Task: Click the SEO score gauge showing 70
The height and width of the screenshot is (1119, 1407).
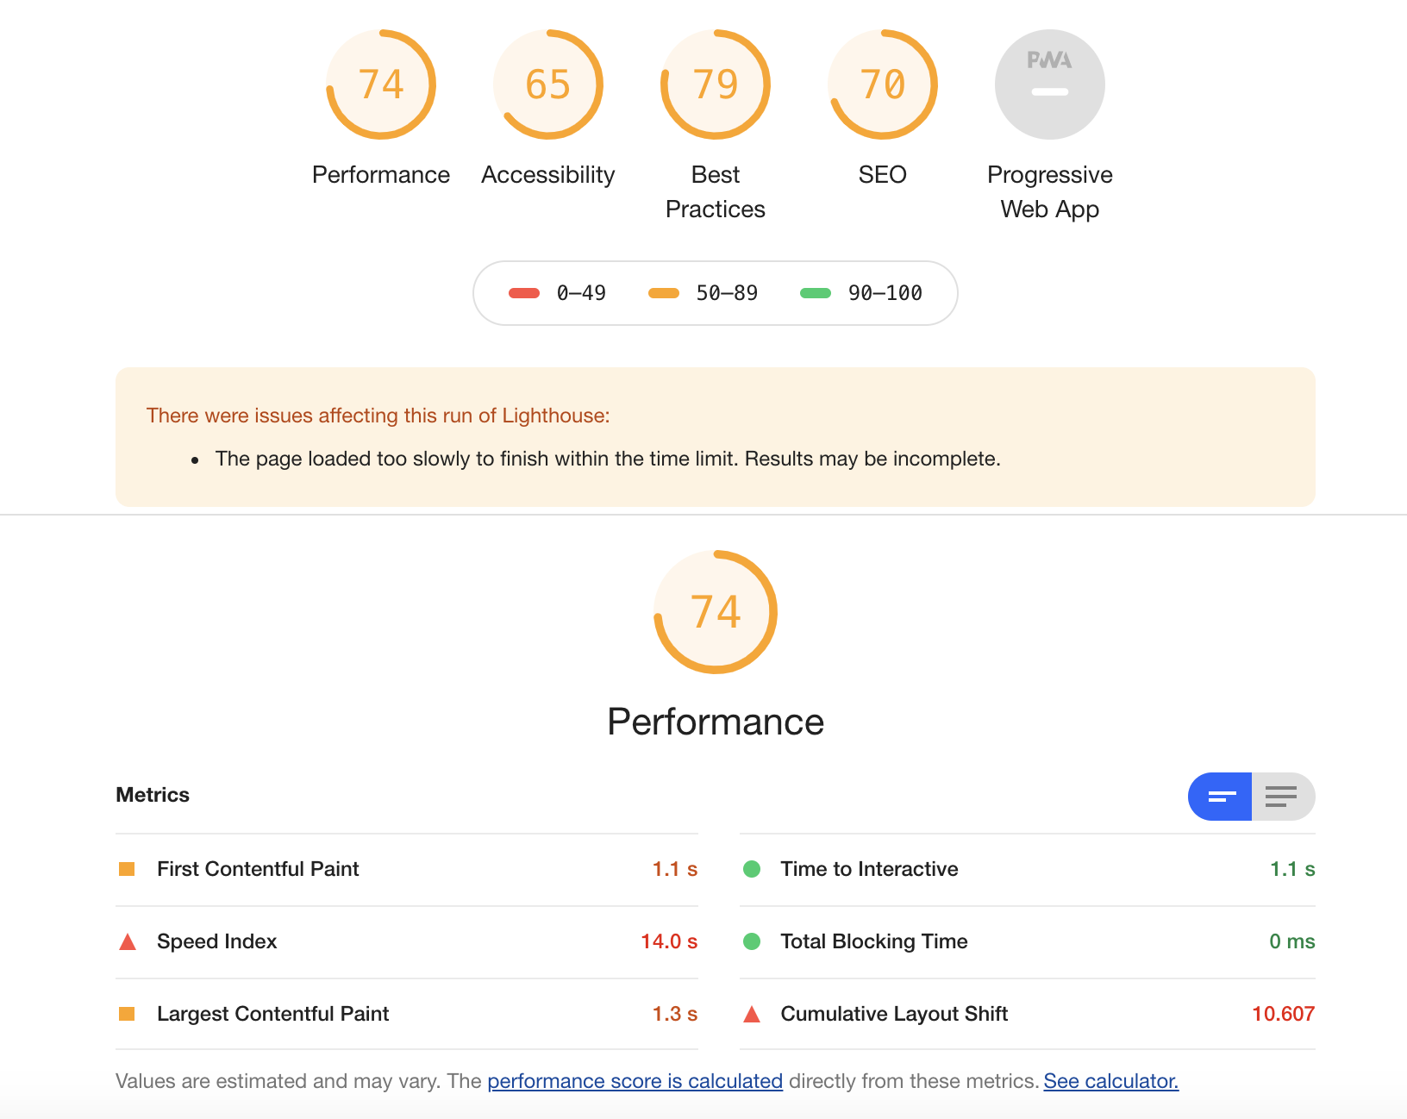Action: coord(883,84)
